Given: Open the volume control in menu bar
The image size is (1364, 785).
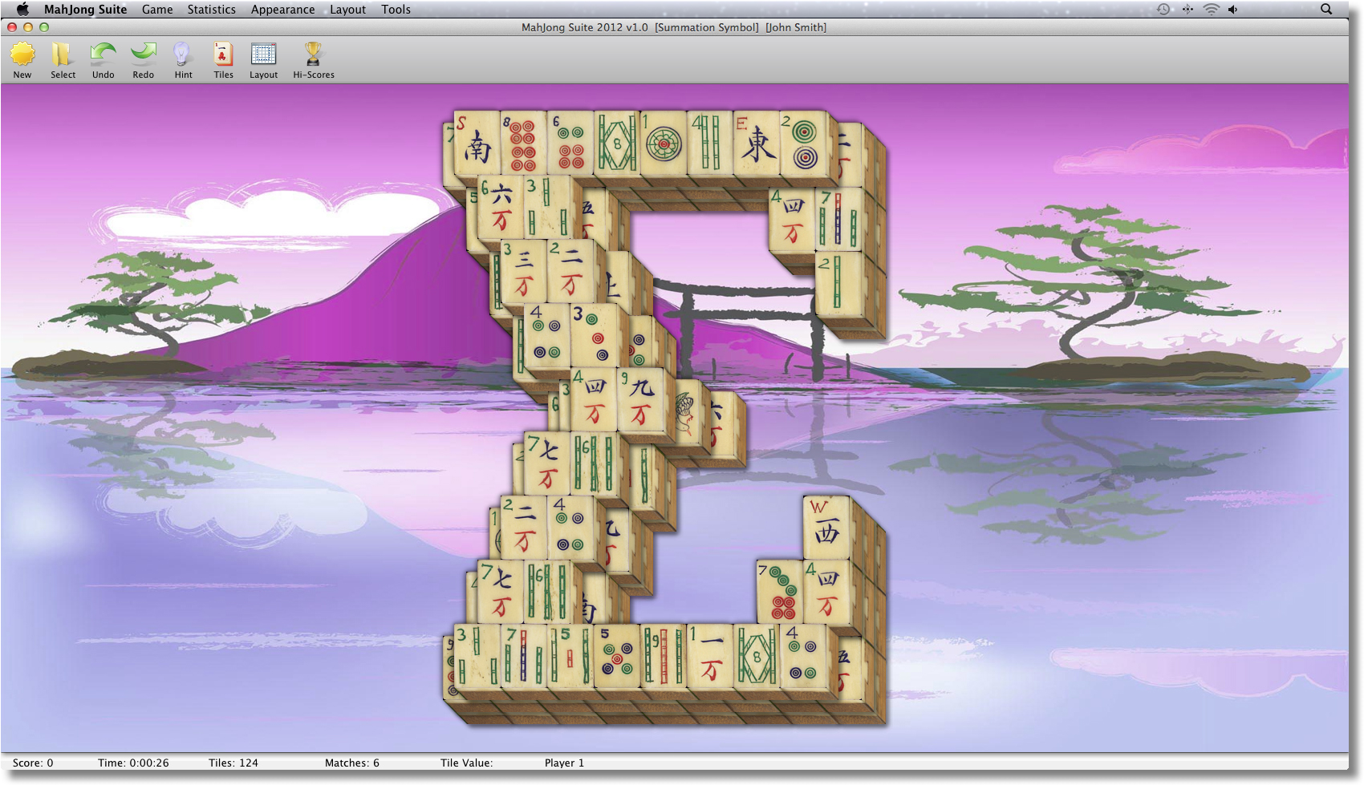Looking at the screenshot, I should coord(1233,10).
